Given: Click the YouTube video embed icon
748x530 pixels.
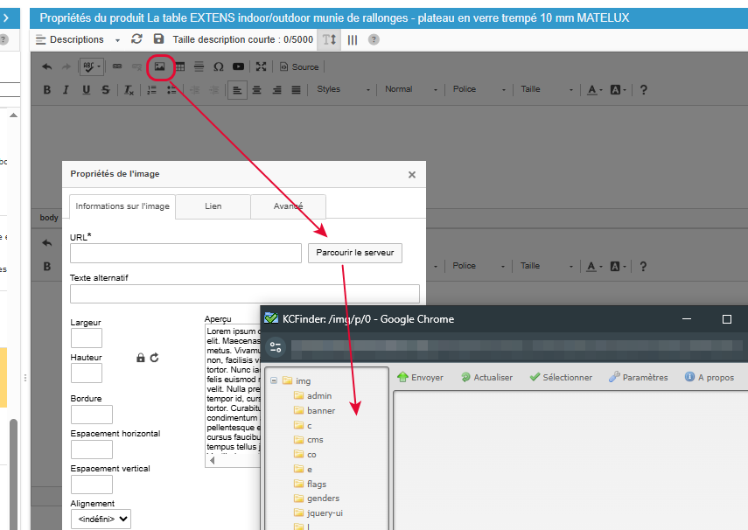Looking at the screenshot, I should point(238,66).
